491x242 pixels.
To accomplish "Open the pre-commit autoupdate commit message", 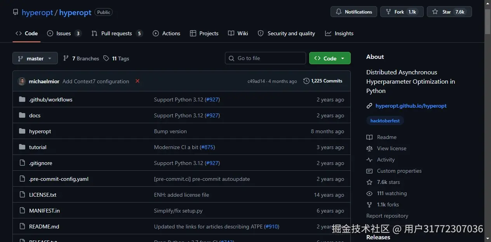I will [x=202, y=179].
